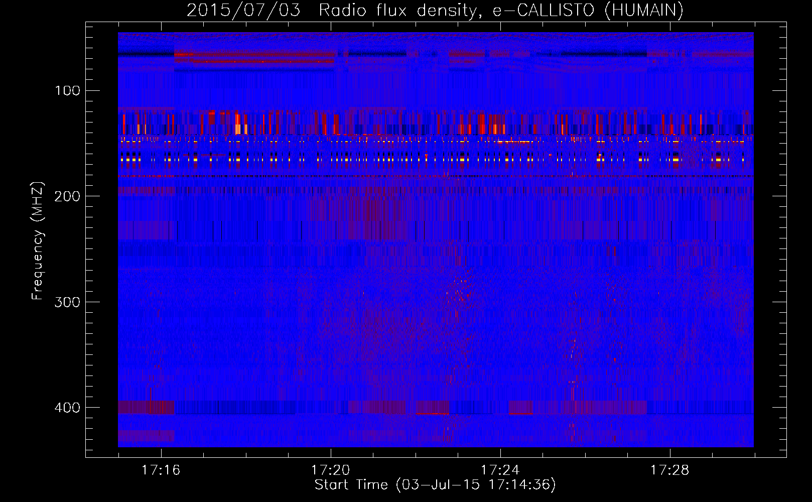
Task: Click the 17:24 time tick label
Action: [x=500, y=470]
